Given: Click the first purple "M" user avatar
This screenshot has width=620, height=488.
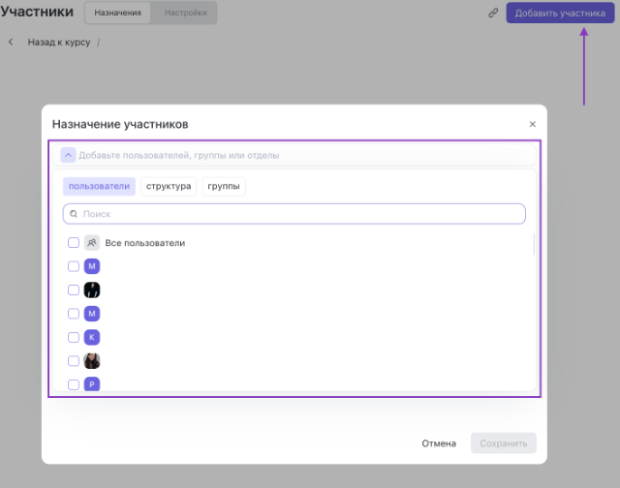Looking at the screenshot, I should click(92, 266).
